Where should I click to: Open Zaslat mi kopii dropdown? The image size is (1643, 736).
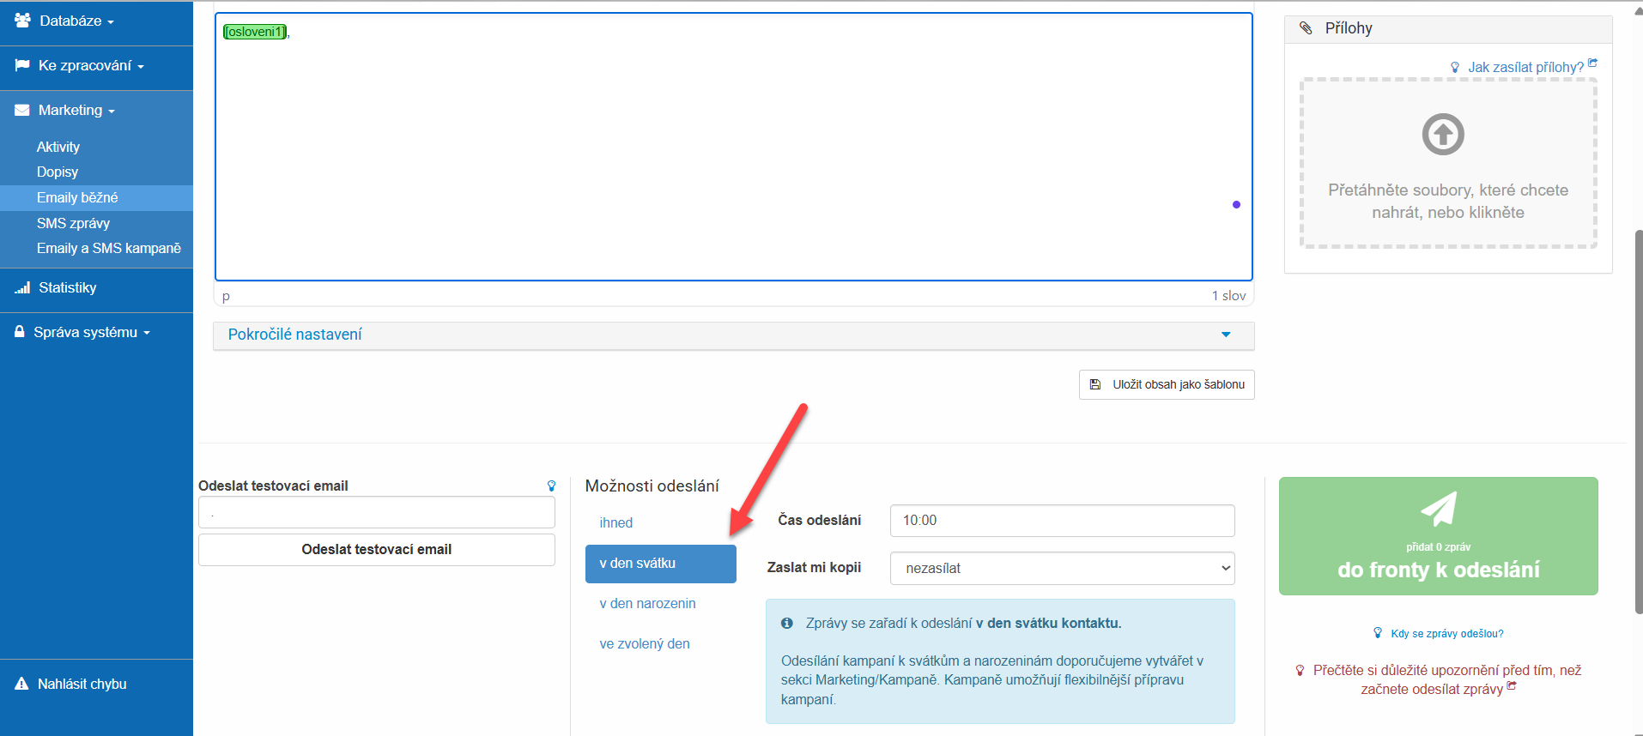coord(1063,569)
